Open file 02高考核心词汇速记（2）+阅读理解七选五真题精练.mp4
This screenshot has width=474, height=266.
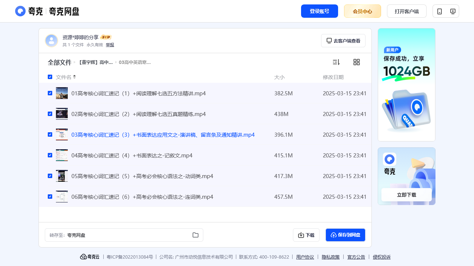point(138,114)
